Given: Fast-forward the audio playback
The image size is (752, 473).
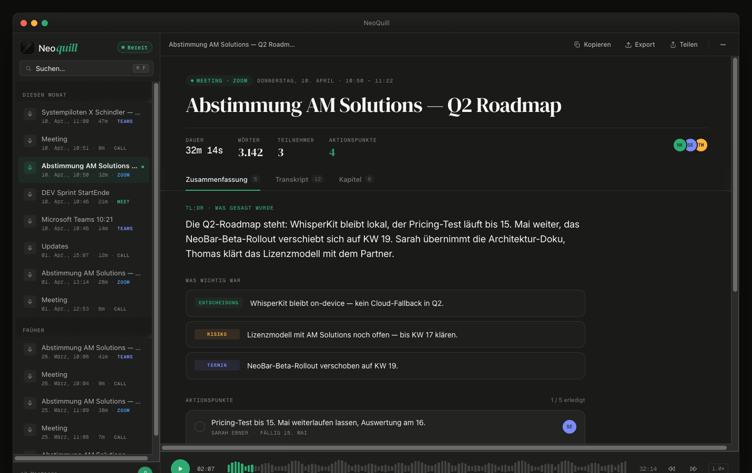Looking at the screenshot, I should pyautogui.click(x=694, y=469).
